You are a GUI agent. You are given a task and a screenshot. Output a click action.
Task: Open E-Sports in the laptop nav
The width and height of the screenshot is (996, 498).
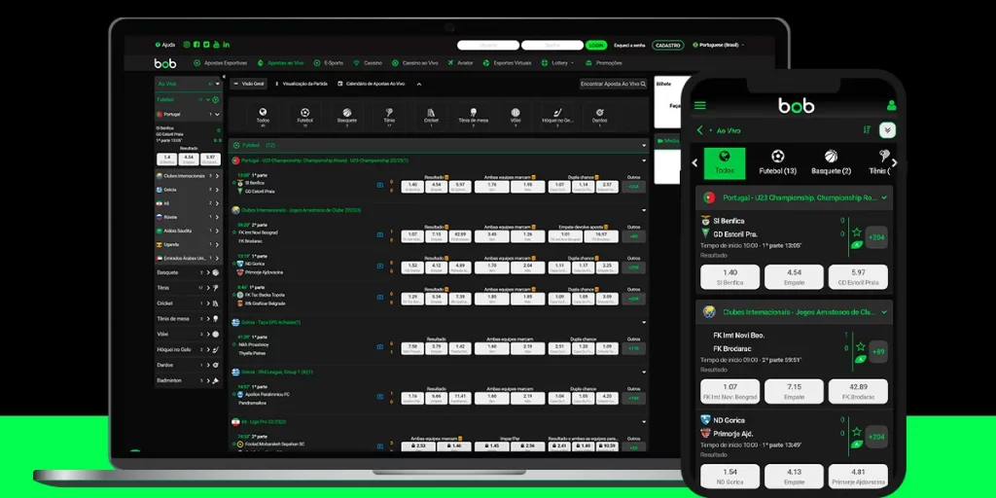(x=329, y=63)
